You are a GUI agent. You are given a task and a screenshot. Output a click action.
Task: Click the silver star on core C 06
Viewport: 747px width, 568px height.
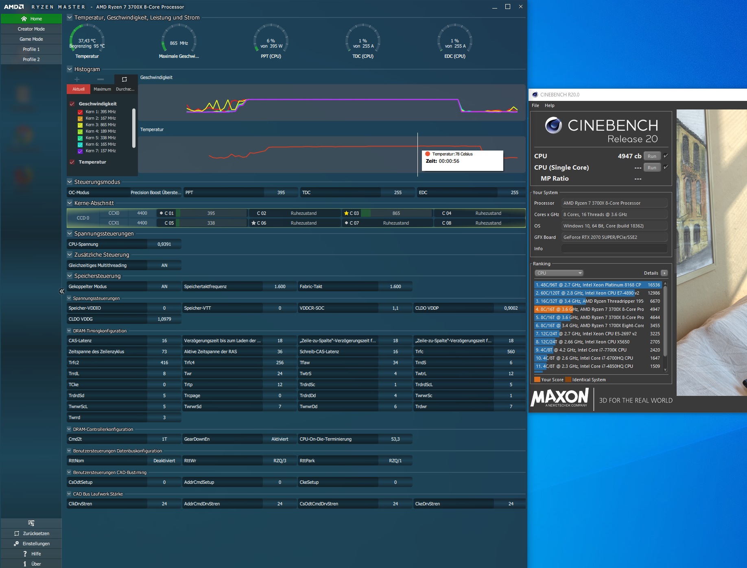[253, 223]
